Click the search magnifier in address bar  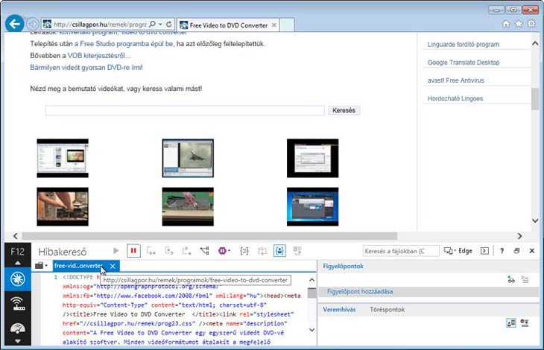(152, 25)
